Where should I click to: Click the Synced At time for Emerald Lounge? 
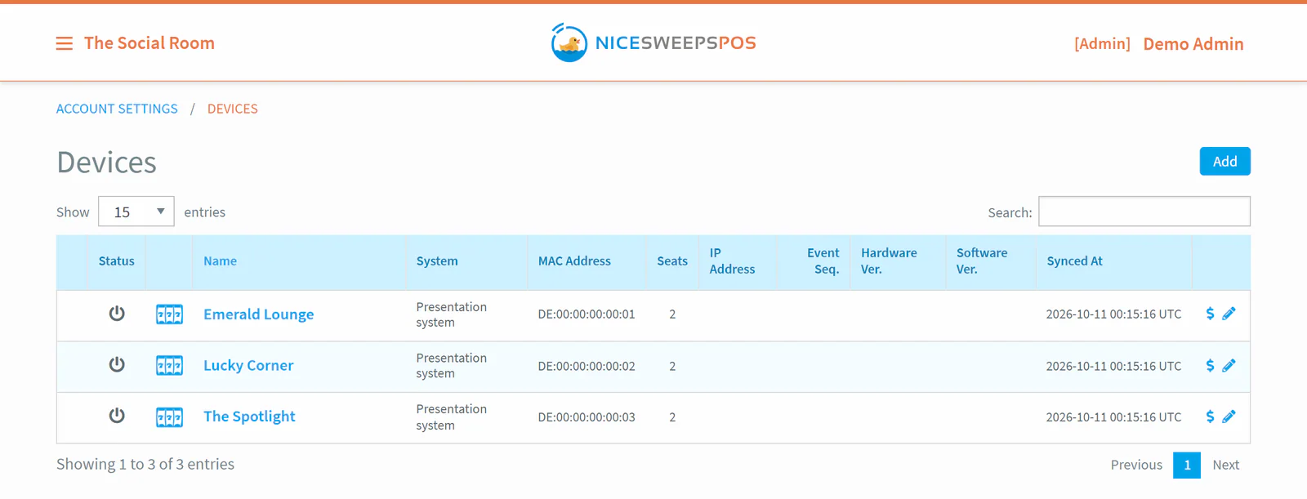coord(1113,314)
